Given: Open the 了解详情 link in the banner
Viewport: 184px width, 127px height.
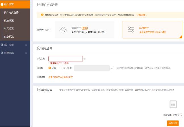Looking at the screenshot, I should pyautogui.click(x=141, y=15).
